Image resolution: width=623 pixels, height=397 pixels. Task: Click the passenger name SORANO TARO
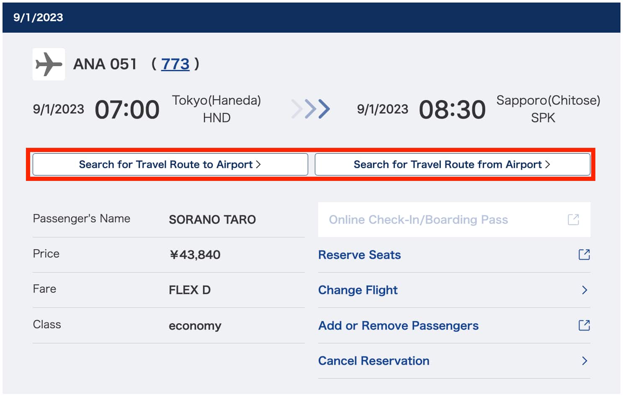212,220
